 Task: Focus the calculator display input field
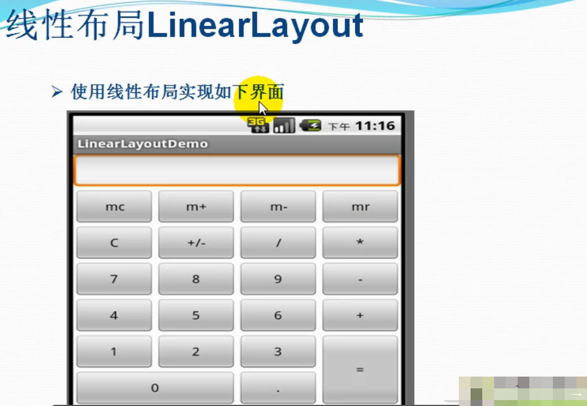(x=238, y=171)
